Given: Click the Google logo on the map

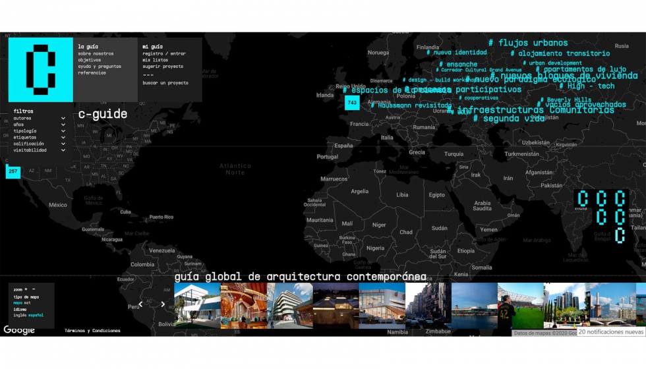Looking at the screenshot, I should [19, 330].
